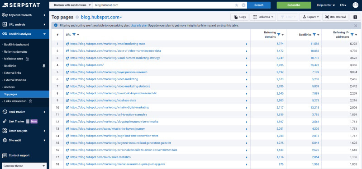The width and height of the screenshot is (362, 169).
Task: Click the Contact support chat icon
Action: (5, 155)
